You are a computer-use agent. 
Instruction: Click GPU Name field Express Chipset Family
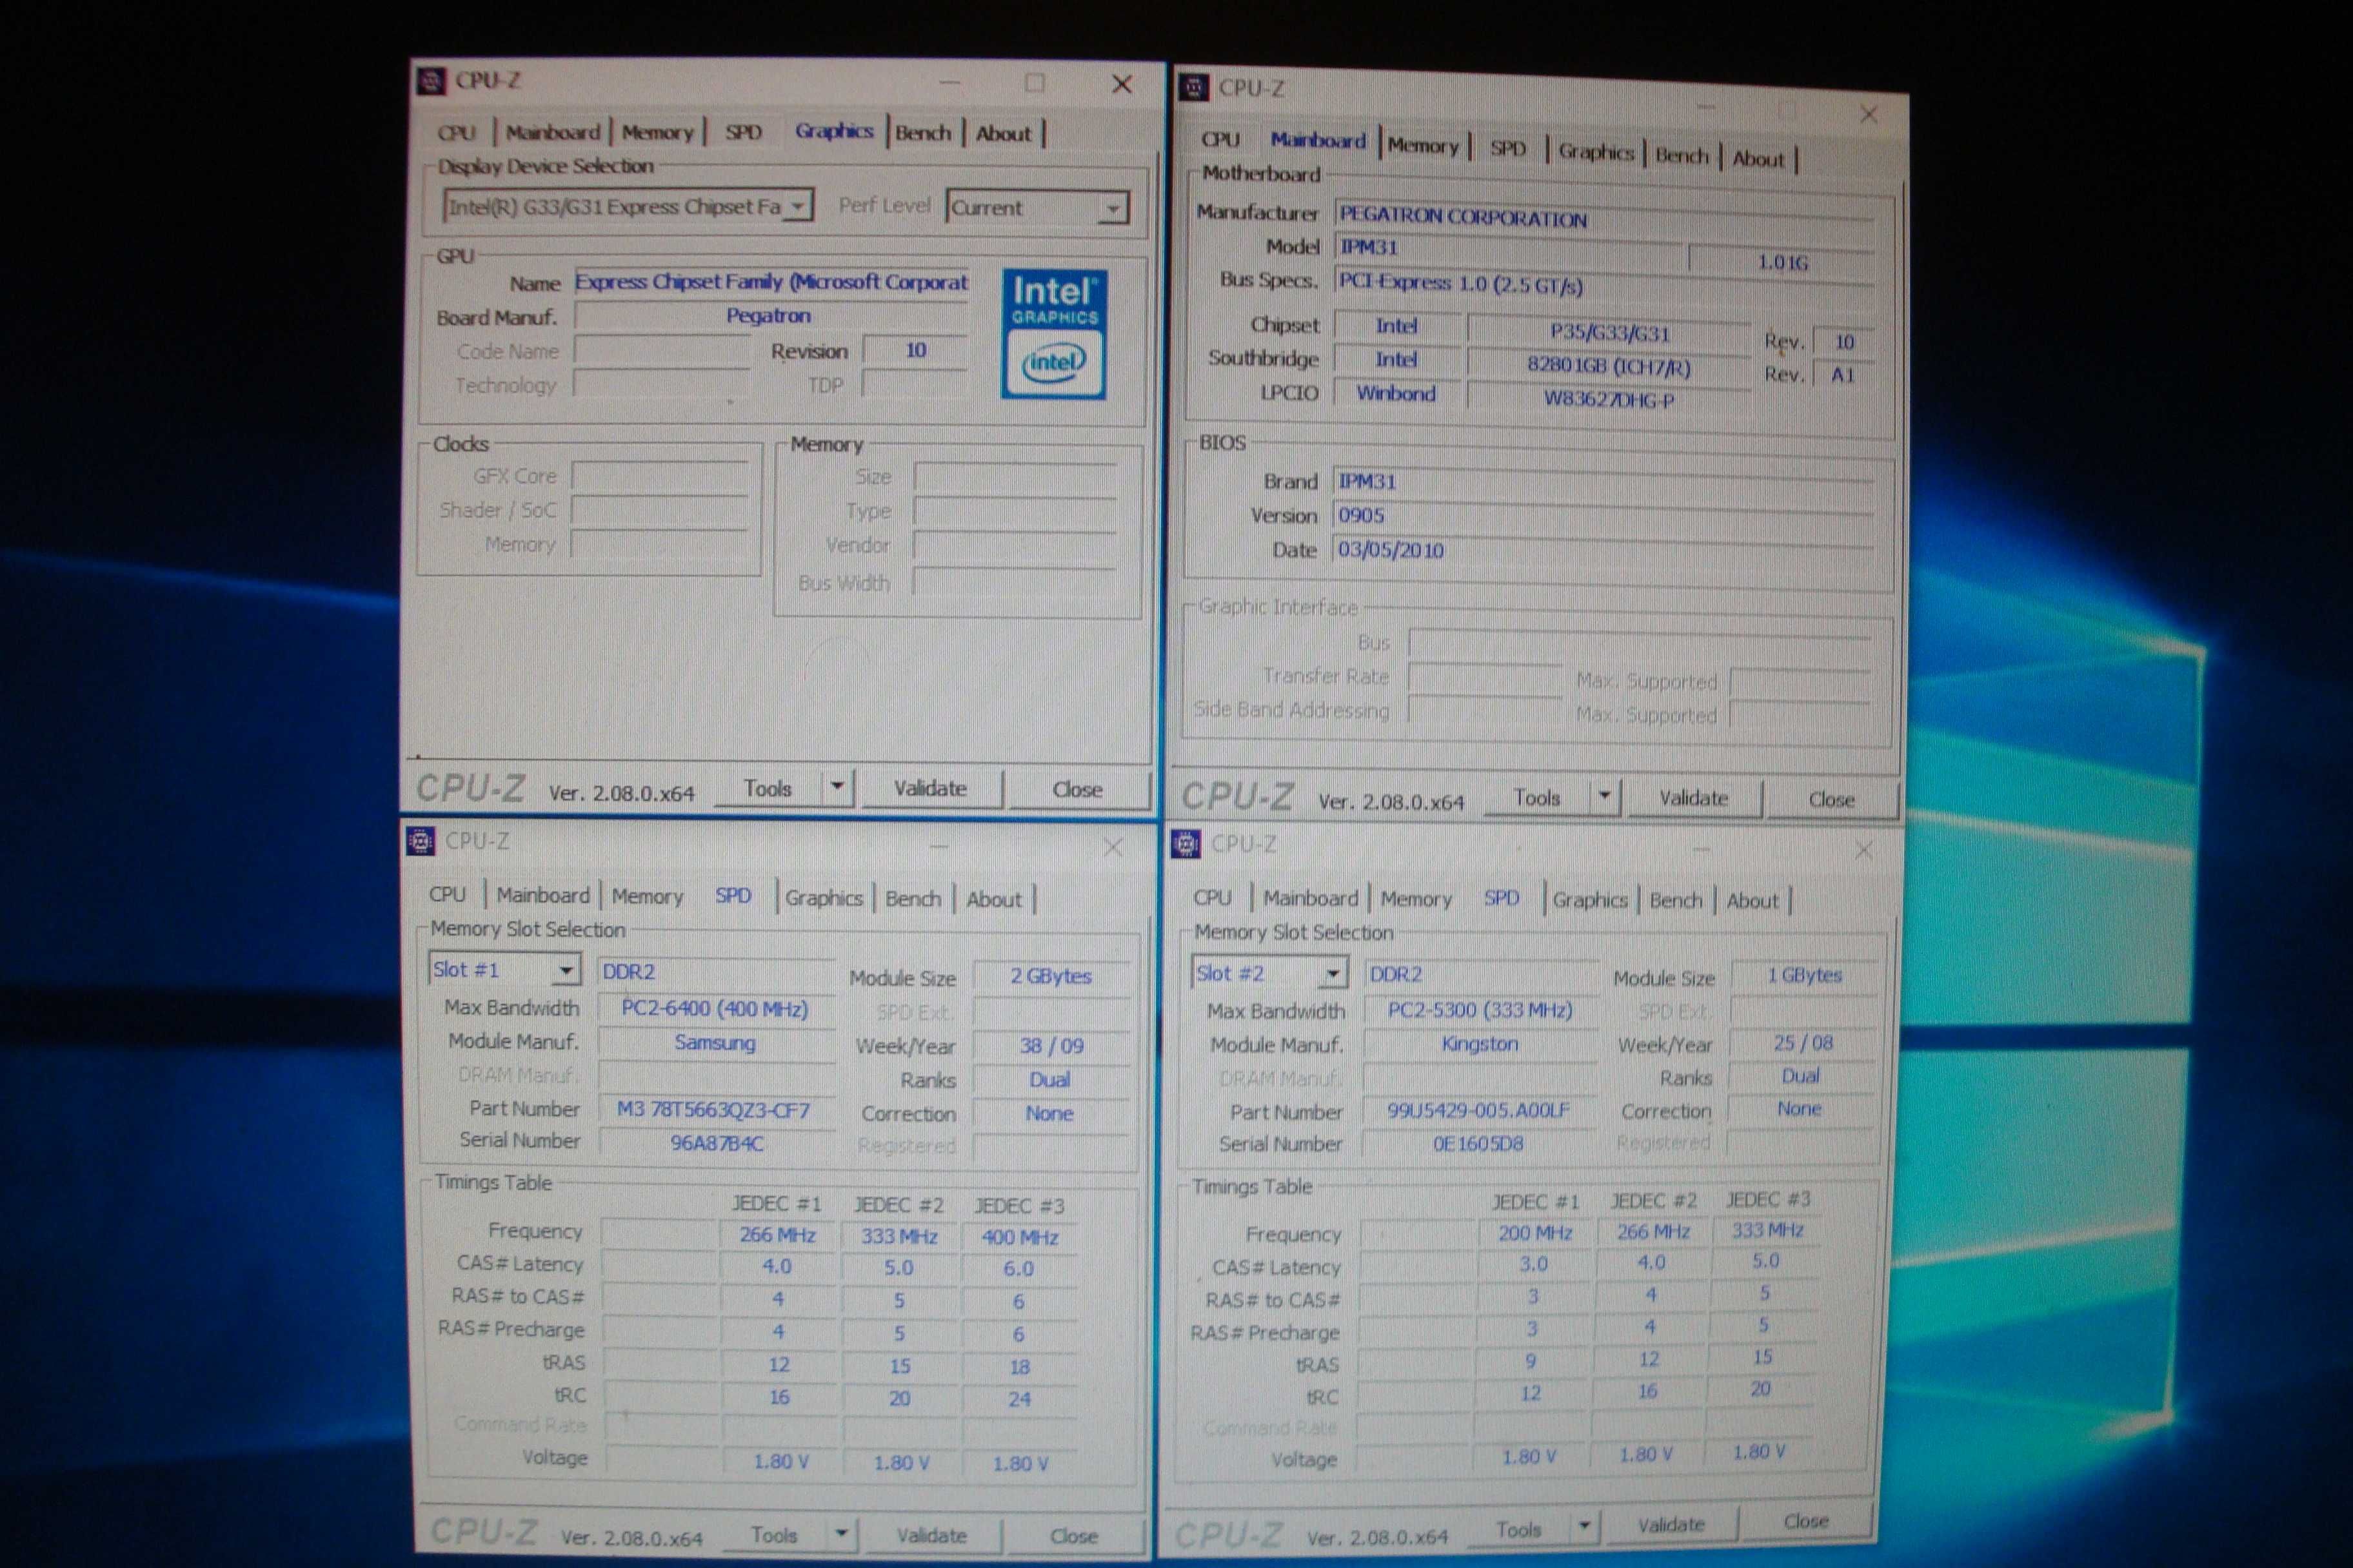[x=771, y=282]
